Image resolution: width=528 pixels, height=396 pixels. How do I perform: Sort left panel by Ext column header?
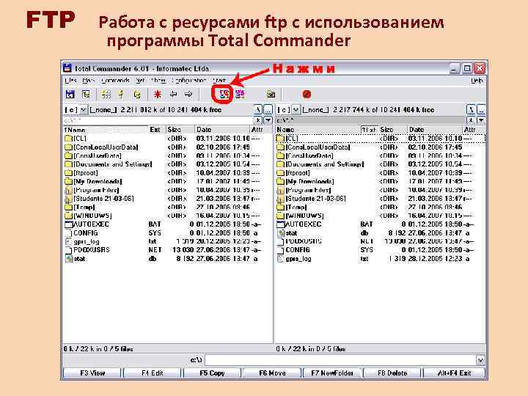[x=157, y=130]
